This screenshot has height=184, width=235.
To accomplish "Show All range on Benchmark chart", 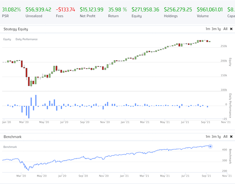I will pyautogui.click(x=225, y=137).
